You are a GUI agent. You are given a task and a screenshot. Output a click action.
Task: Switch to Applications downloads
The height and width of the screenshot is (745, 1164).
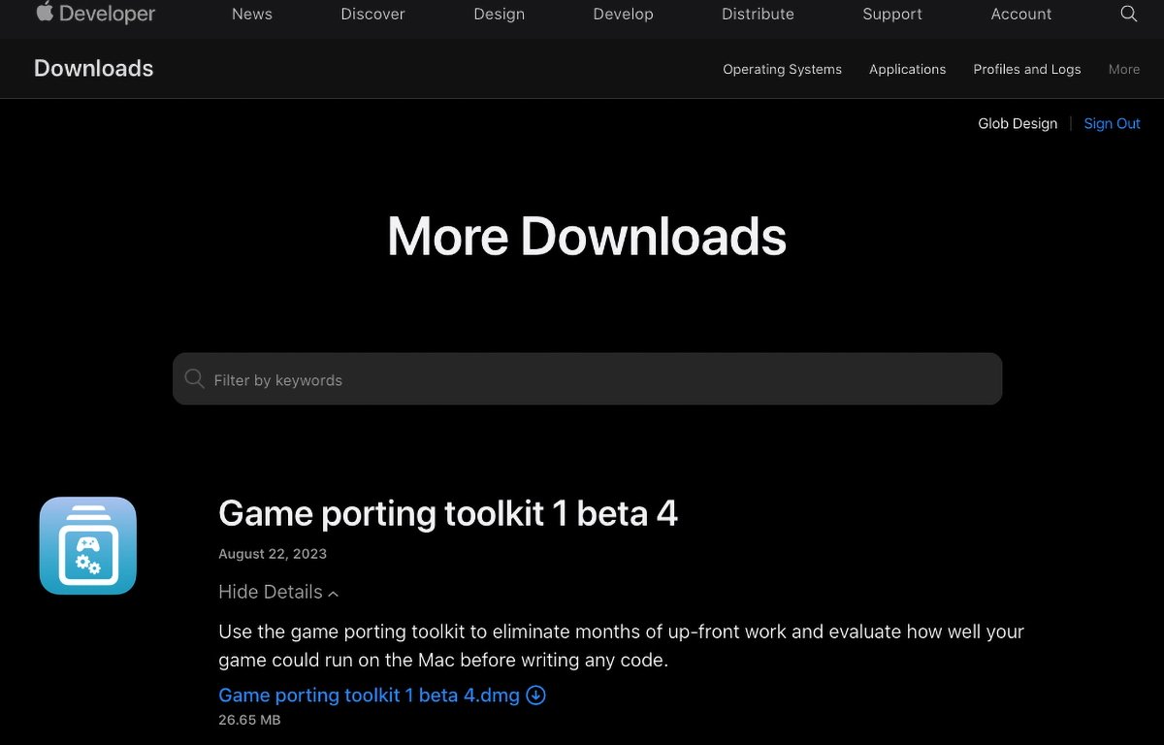coord(907,69)
